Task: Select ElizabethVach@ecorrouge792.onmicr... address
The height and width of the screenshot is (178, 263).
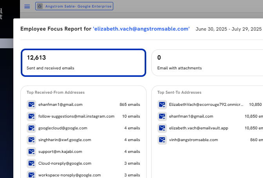Action: (x=206, y=105)
